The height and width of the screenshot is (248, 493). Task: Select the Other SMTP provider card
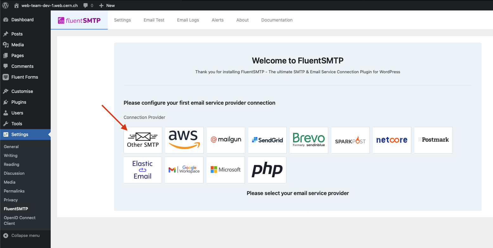tap(143, 140)
